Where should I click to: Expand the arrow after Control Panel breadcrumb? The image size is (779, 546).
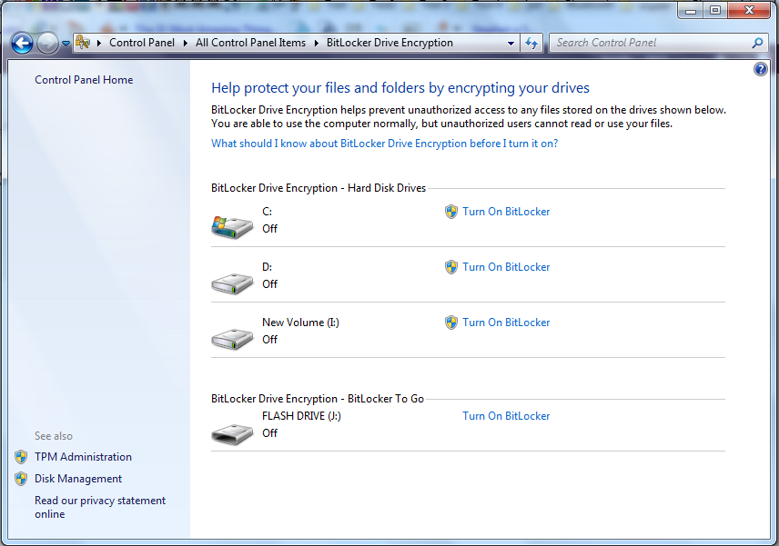pos(186,43)
